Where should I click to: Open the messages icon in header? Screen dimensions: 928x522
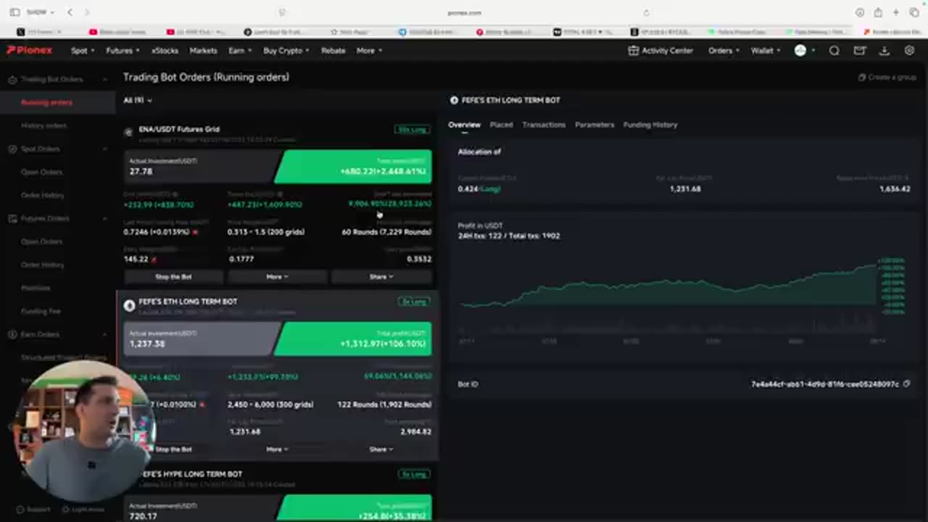tap(860, 51)
